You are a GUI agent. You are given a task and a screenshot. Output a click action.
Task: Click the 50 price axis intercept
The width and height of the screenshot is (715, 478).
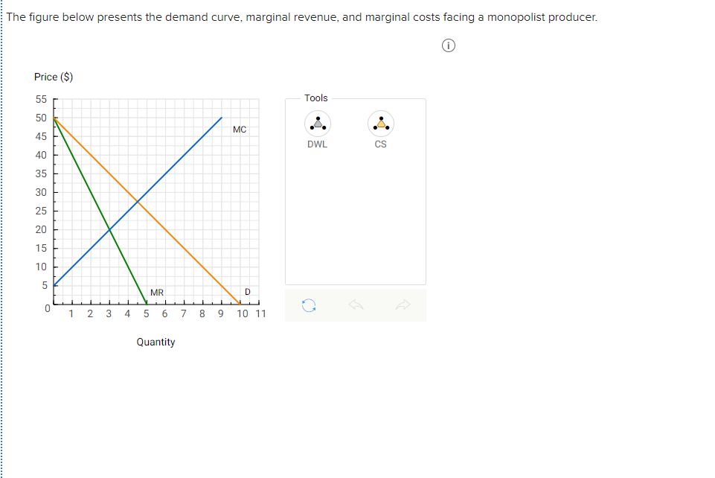click(x=54, y=118)
